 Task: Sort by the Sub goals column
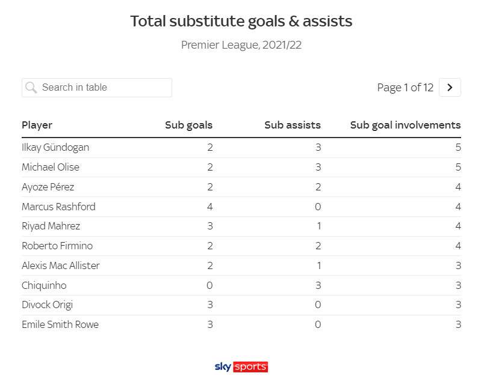(x=188, y=125)
